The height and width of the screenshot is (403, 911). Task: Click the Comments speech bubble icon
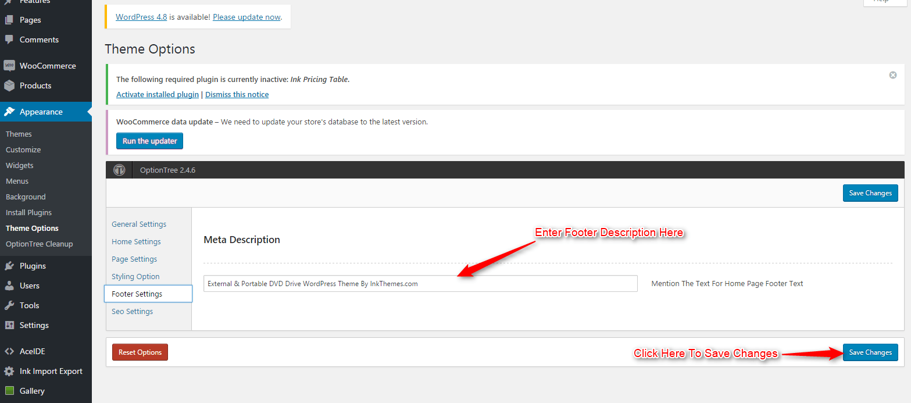pos(9,40)
